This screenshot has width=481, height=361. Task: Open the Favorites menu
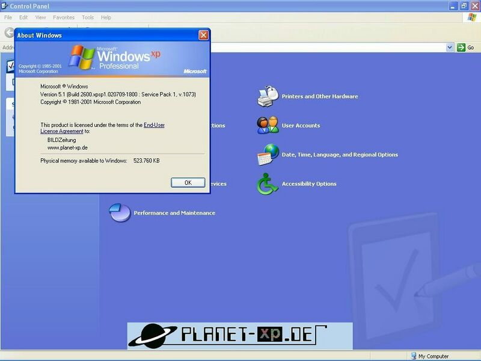pyautogui.click(x=64, y=17)
